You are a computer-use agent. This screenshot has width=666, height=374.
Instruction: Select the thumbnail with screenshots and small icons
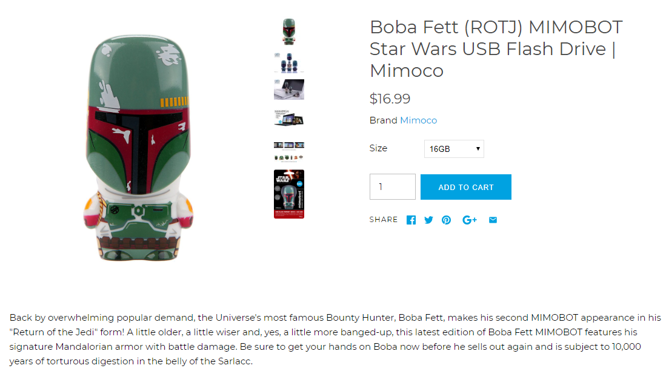click(289, 149)
